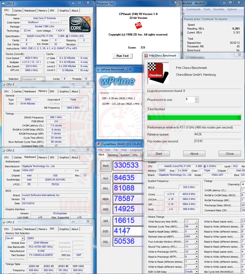Open Graphics tab in the topmost CPU-Z window
Image resolution: width=245 pixels, height=274 pixels.
(x=64, y=11)
